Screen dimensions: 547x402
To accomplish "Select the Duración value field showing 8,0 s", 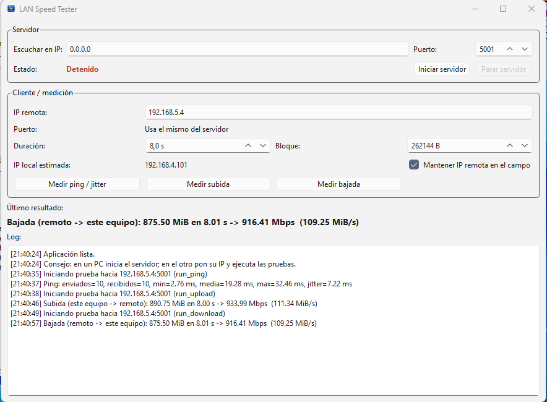I will pyautogui.click(x=192, y=146).
